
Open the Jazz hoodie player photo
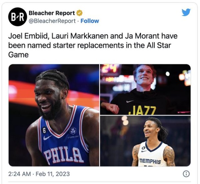coord(145,90)
